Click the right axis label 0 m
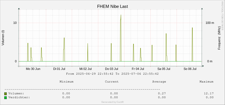The image size is (225, 105). 210,61
